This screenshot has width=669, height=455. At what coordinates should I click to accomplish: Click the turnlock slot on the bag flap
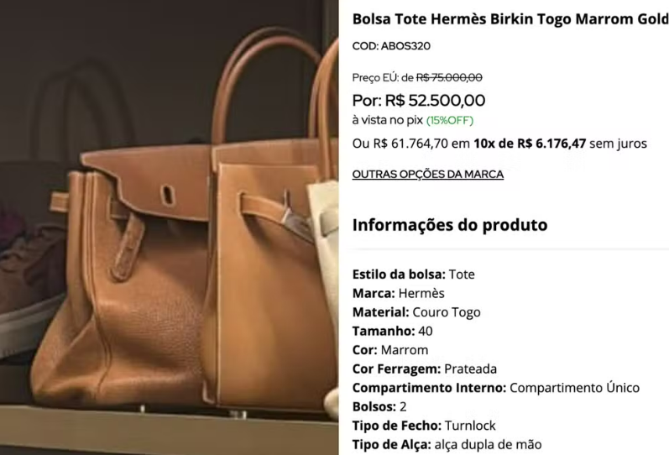[x=167, y=195]
